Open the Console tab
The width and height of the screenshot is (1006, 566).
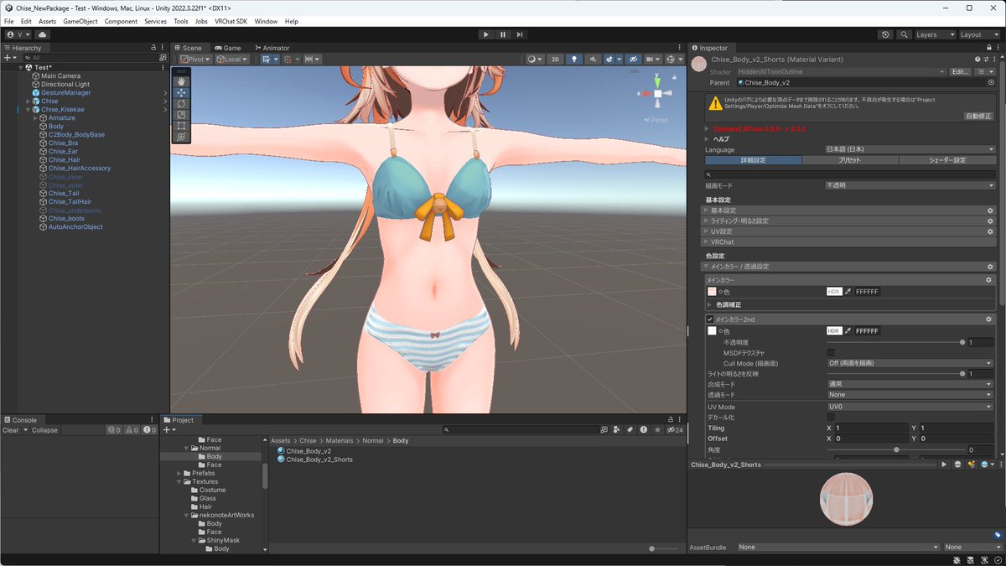pos(20,420)
